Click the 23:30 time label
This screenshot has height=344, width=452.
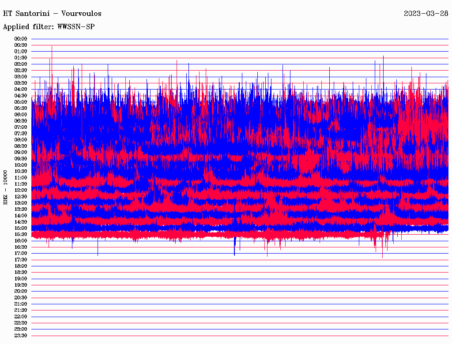click(21, 336)
